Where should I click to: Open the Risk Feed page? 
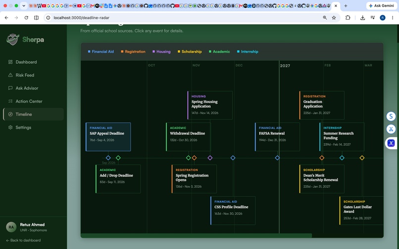pos(33,75)
